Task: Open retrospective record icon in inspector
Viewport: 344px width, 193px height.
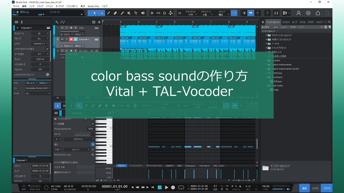Action: coord(48,75)
